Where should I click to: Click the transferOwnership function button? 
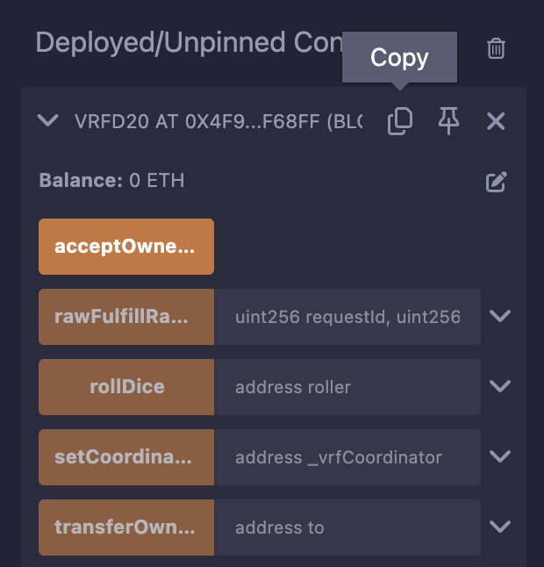point(126,528)
